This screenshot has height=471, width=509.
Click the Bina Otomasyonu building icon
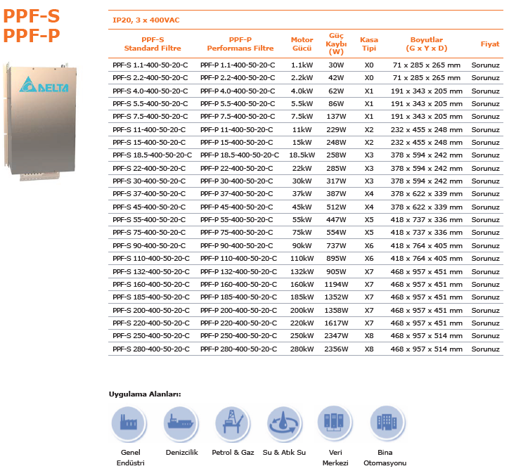pyautogui.click(x=387, y=422)
